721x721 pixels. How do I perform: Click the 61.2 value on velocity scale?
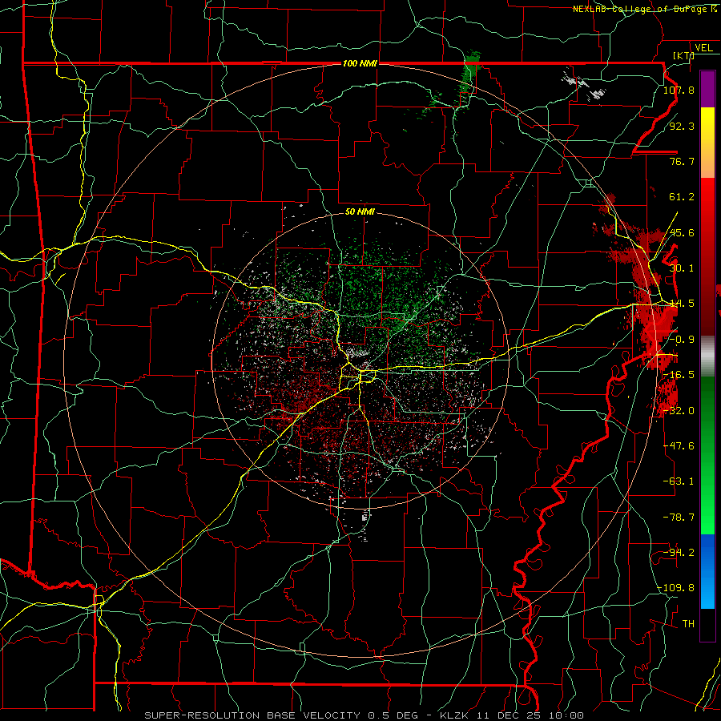682,197
